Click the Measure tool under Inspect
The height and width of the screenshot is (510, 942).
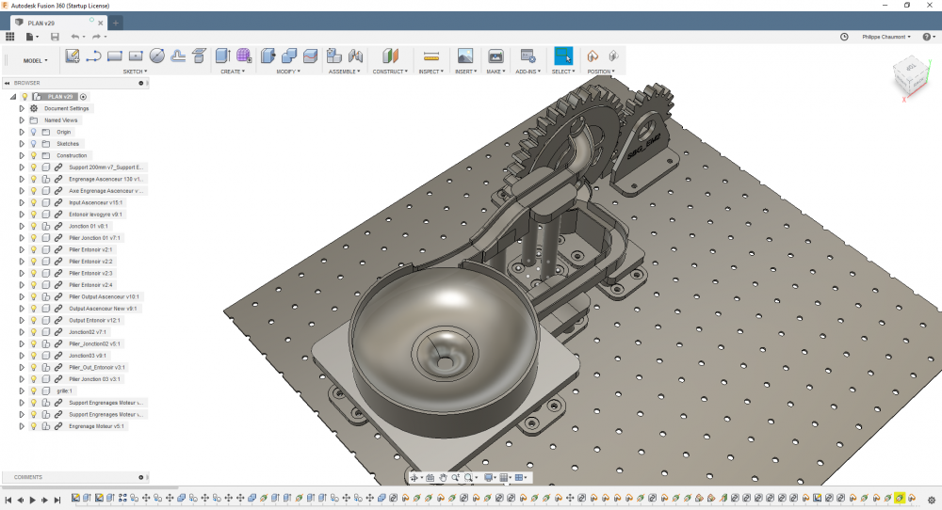click(430, 56)
